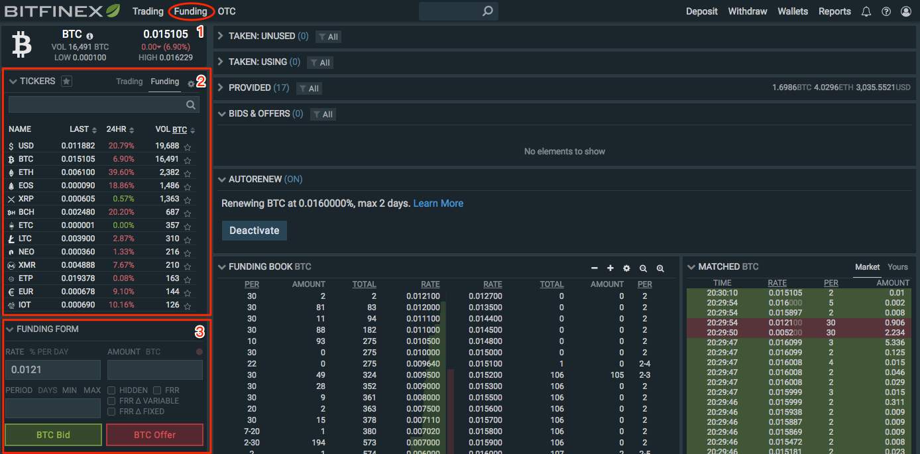Open the Learn More link

(x=438, y=203)
